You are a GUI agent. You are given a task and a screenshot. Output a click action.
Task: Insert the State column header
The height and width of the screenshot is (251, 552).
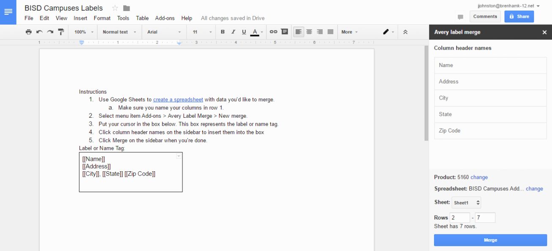pyautogui.click(x=490, y=114)
